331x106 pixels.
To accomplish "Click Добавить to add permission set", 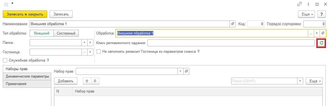I will click(66, 81).
